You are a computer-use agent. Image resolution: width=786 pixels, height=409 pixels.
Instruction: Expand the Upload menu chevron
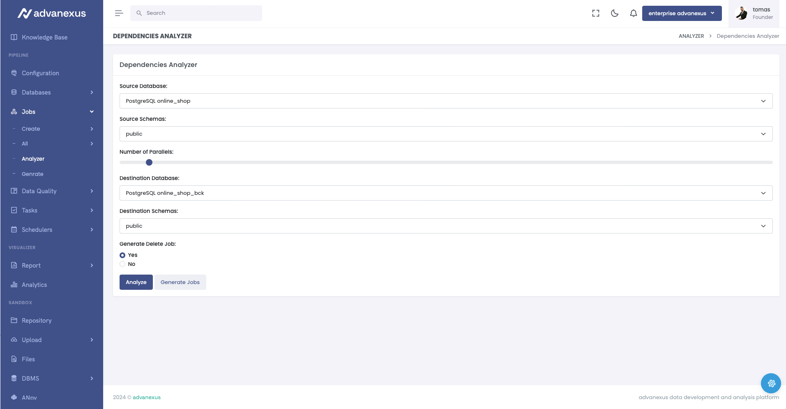pyautogui.click(x=92, y=340)
